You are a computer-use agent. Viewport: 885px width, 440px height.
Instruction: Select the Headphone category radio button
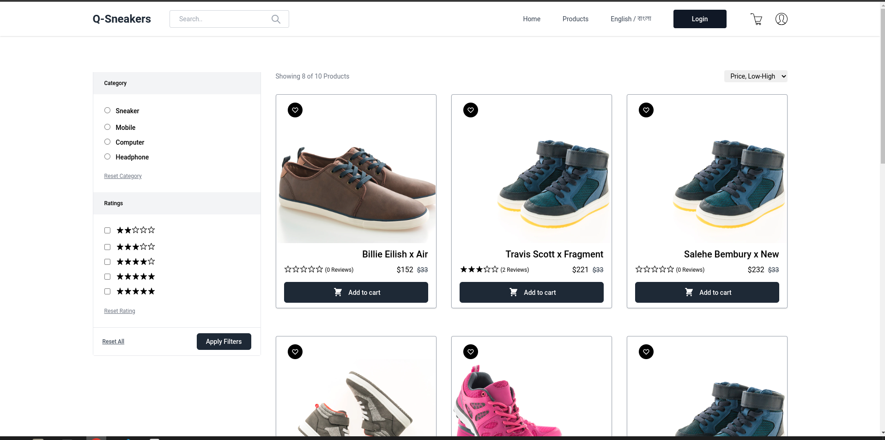pos(107,157)
